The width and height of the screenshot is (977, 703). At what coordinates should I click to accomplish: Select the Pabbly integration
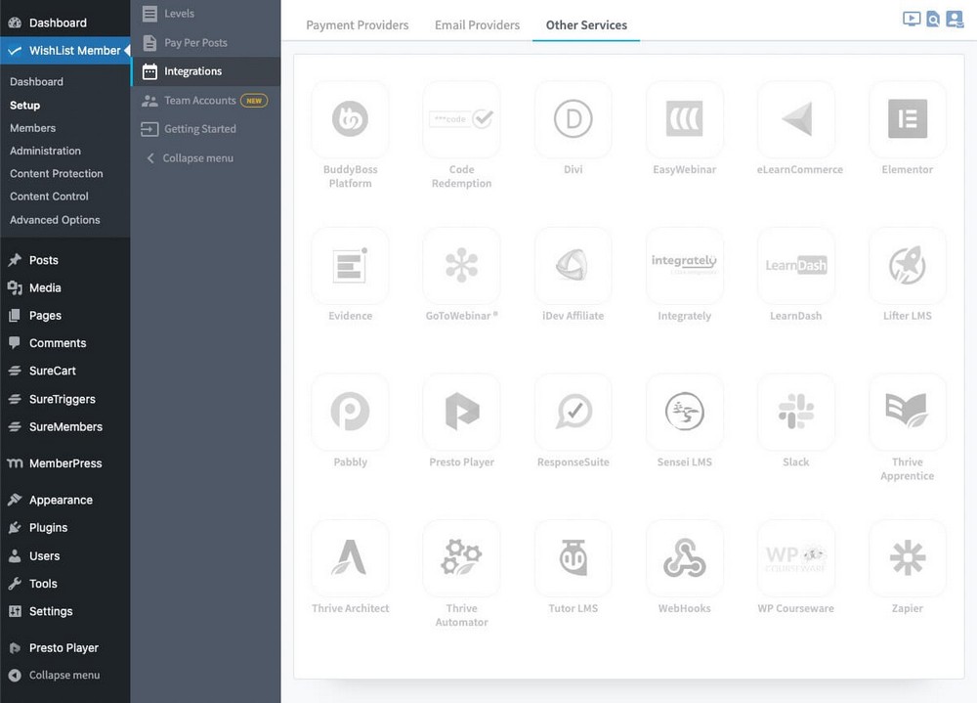coord(350,412)
